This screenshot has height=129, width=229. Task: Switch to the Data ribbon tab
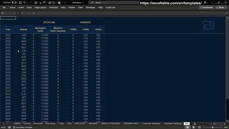[x=63, y=8]
